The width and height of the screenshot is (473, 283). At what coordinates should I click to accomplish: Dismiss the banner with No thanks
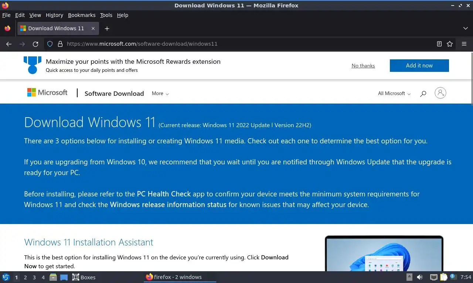(x=363, y=66)
